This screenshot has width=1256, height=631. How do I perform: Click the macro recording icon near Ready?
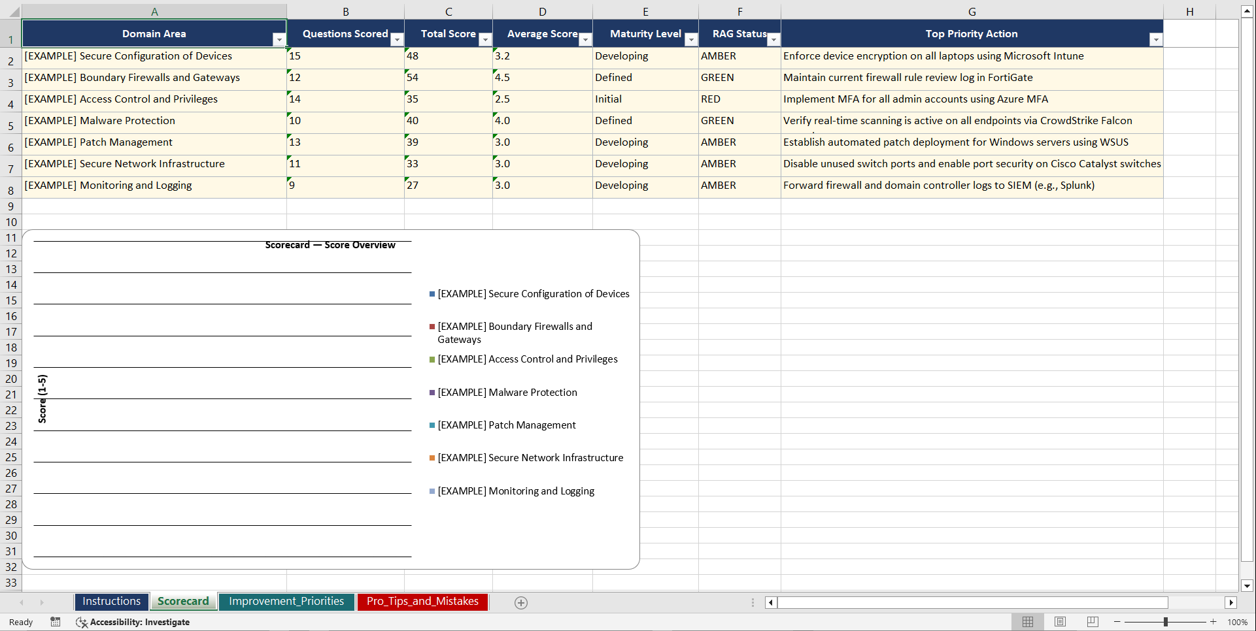[56, 622]
